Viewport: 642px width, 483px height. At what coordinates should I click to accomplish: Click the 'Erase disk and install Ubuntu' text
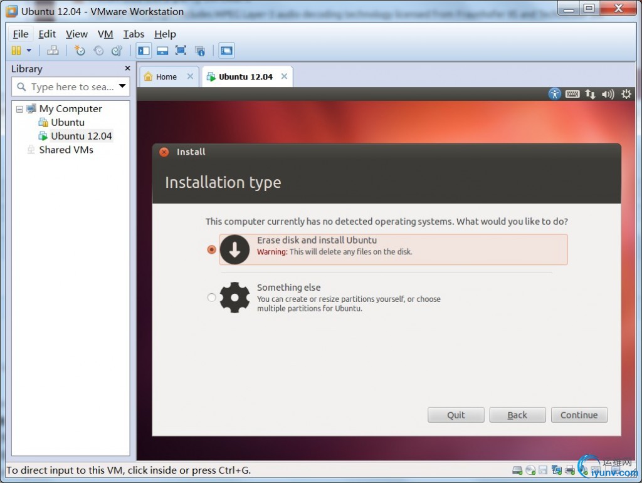(x=317, y=240)
